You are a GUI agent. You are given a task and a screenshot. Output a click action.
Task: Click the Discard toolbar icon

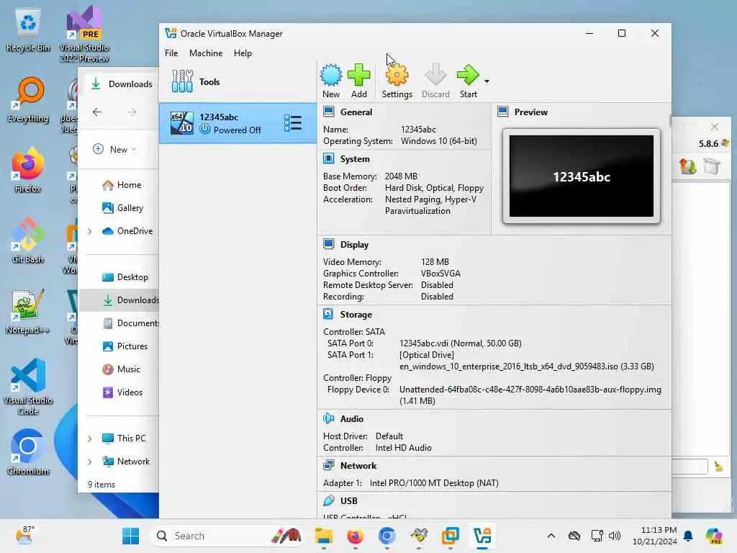435,81
